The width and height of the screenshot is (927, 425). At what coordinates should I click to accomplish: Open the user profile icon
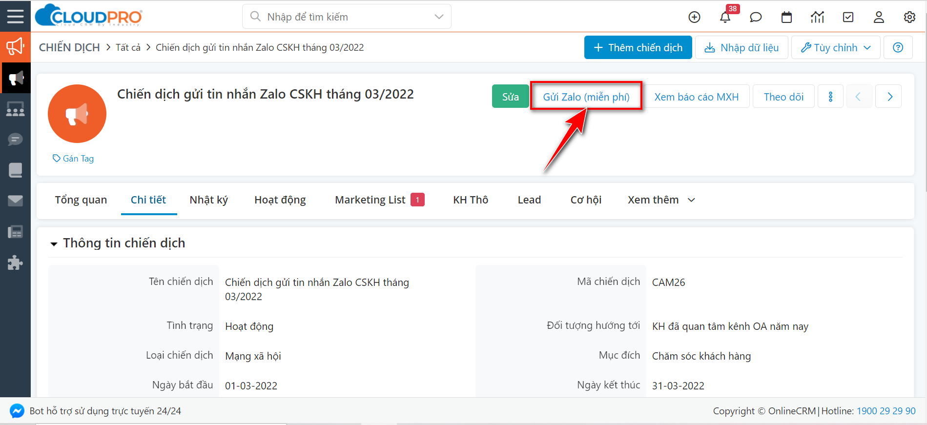(879, 17)
